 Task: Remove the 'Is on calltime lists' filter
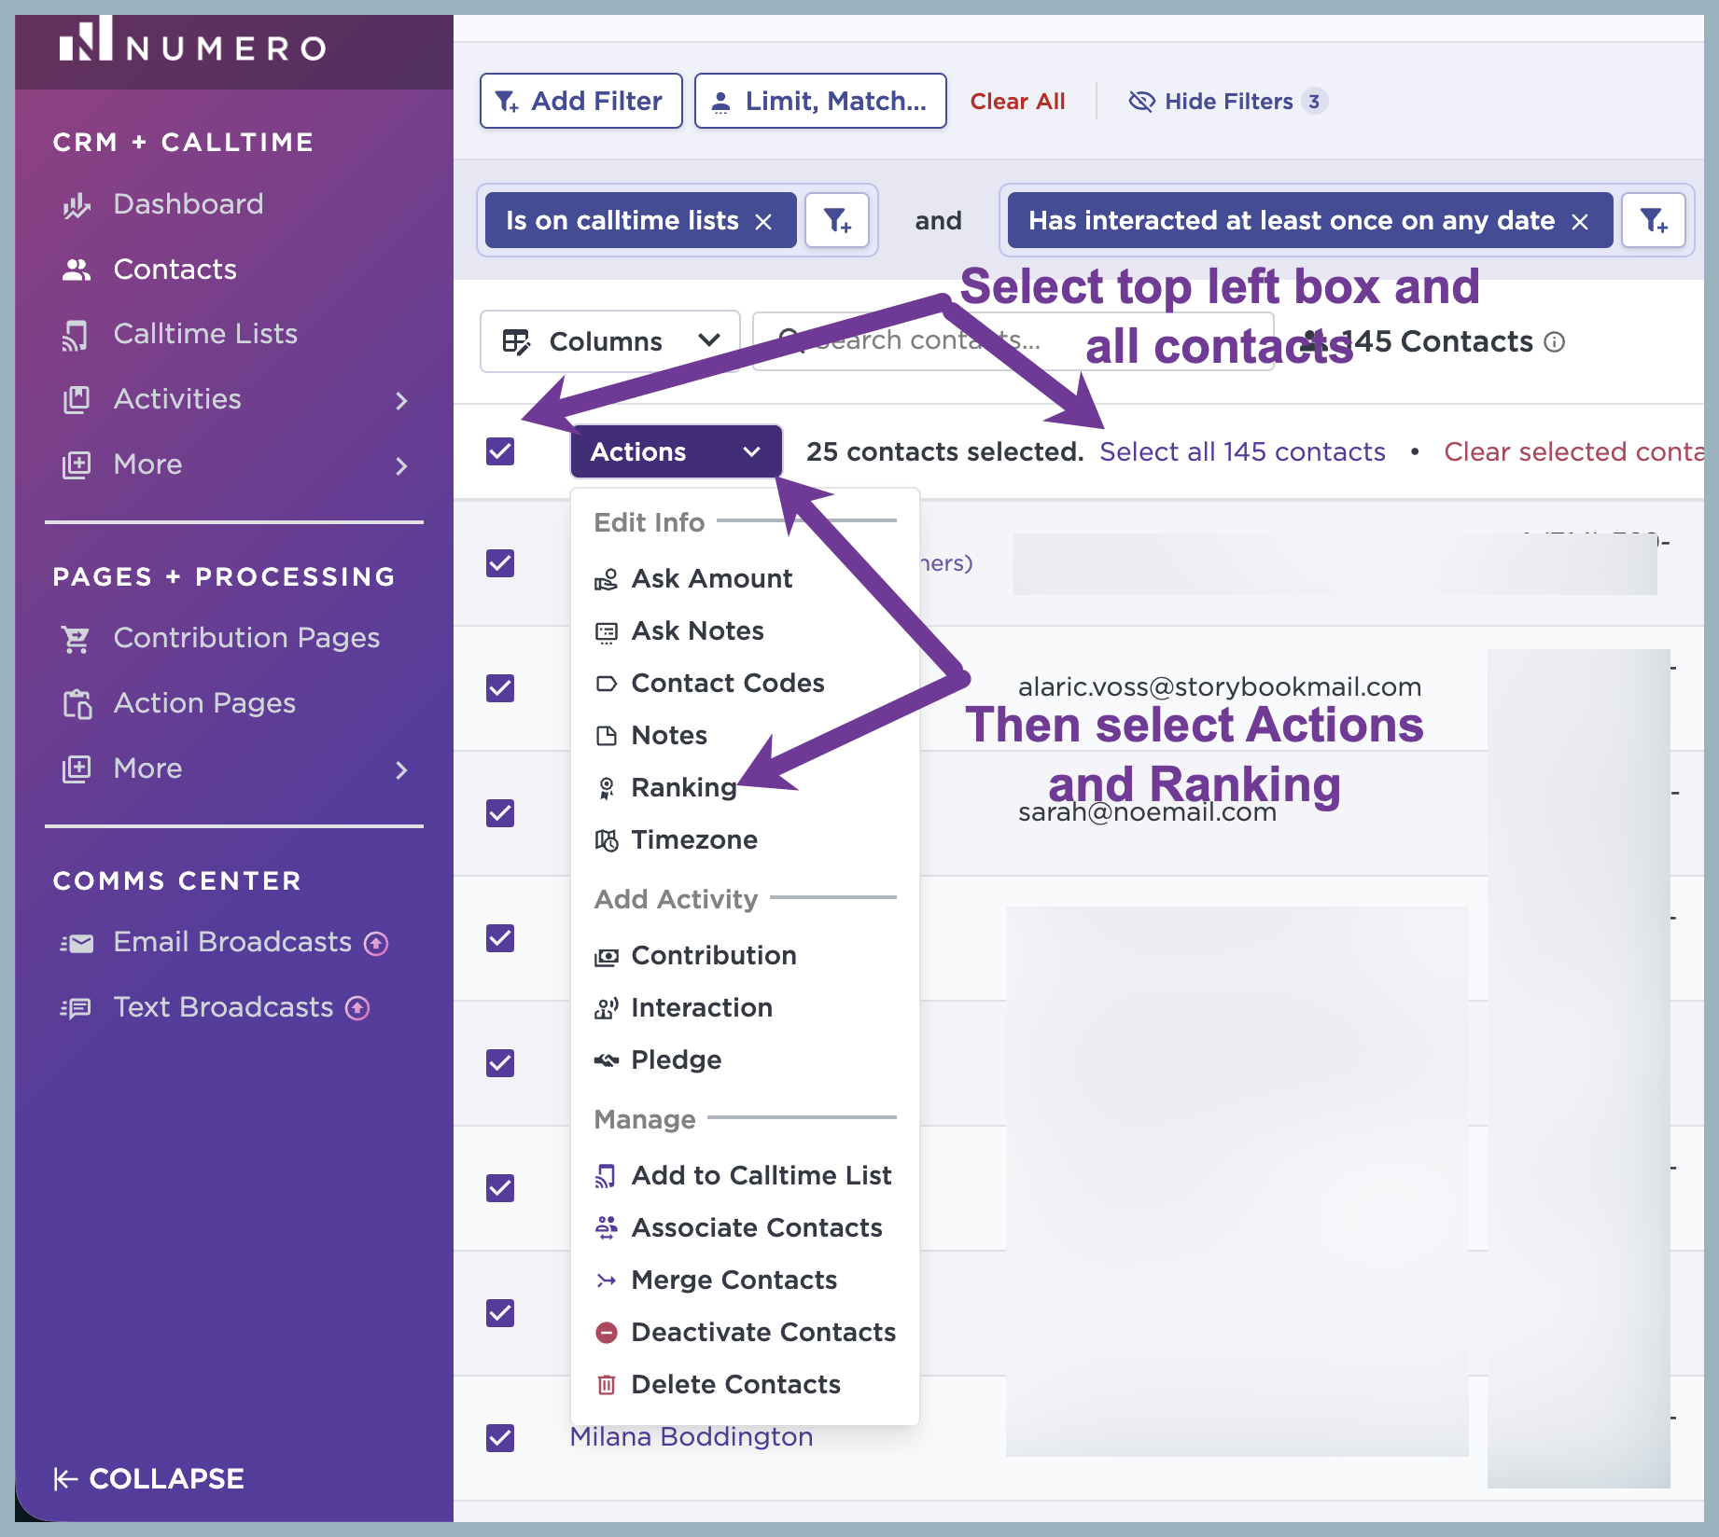coord(763,222)
